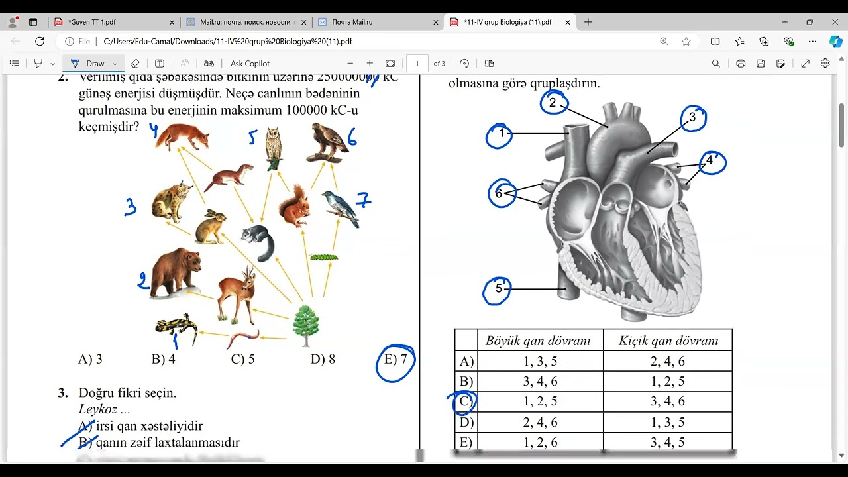
Task: Close the Guven TT 1.pdf tab
Action: (x=172, y=22)
